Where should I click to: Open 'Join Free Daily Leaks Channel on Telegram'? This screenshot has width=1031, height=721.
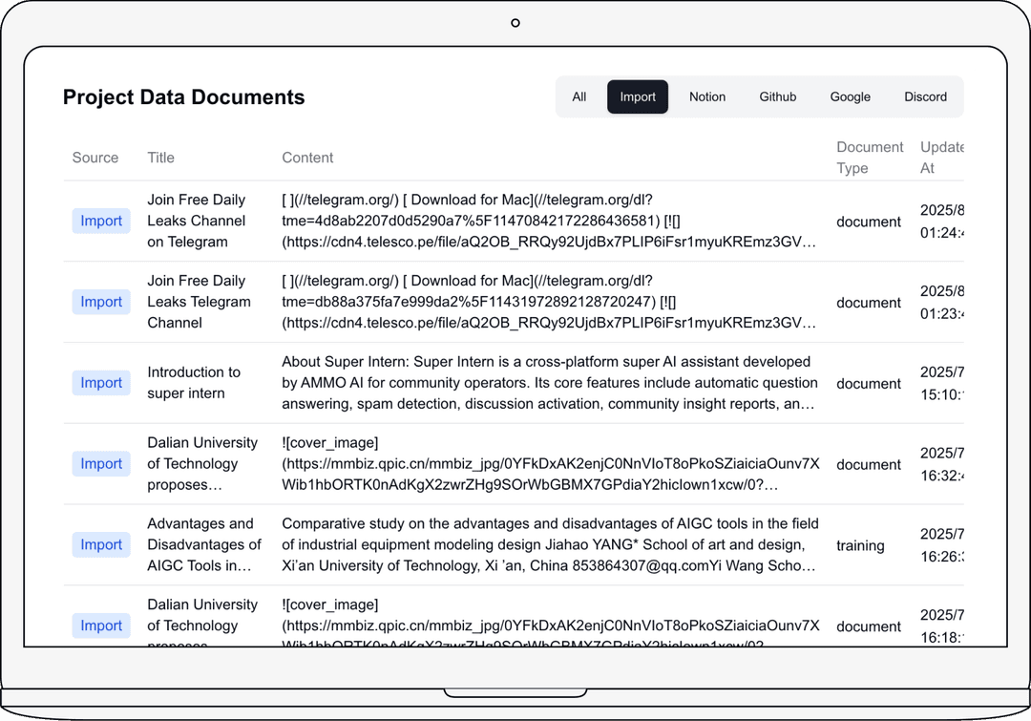(x=196, y=221)
